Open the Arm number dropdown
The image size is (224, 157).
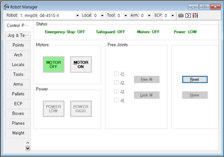pos(149,15)
